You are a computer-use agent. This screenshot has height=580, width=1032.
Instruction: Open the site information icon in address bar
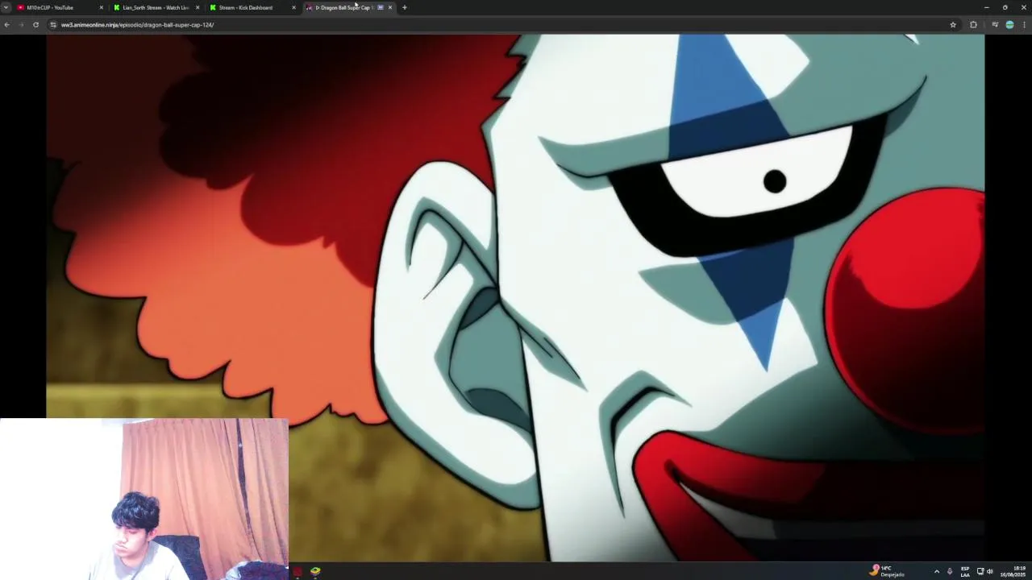(x=53, y=25)
